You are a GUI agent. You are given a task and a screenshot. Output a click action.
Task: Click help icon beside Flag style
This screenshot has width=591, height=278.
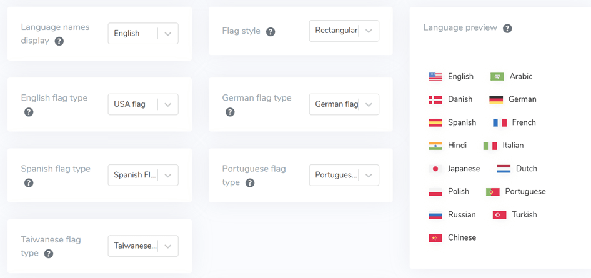pyautogui.click(x=271, y=32)
